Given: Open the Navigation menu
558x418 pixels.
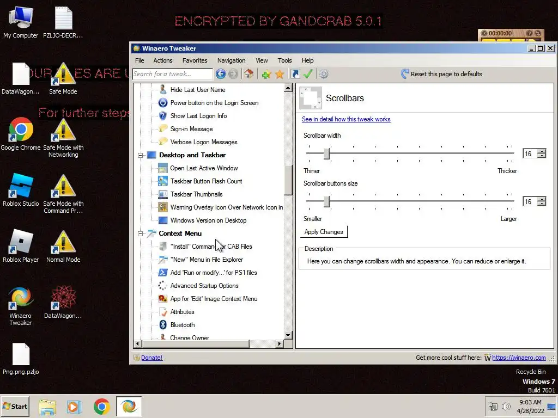Looking at the screenshot, I should coord(231,60).
